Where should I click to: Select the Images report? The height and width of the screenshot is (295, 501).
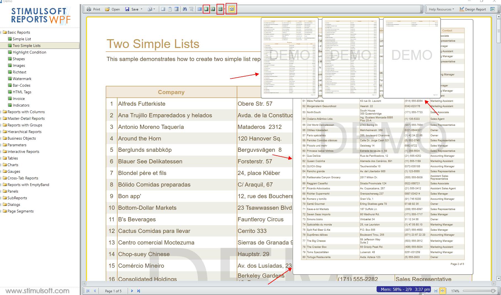click(19, 65)
